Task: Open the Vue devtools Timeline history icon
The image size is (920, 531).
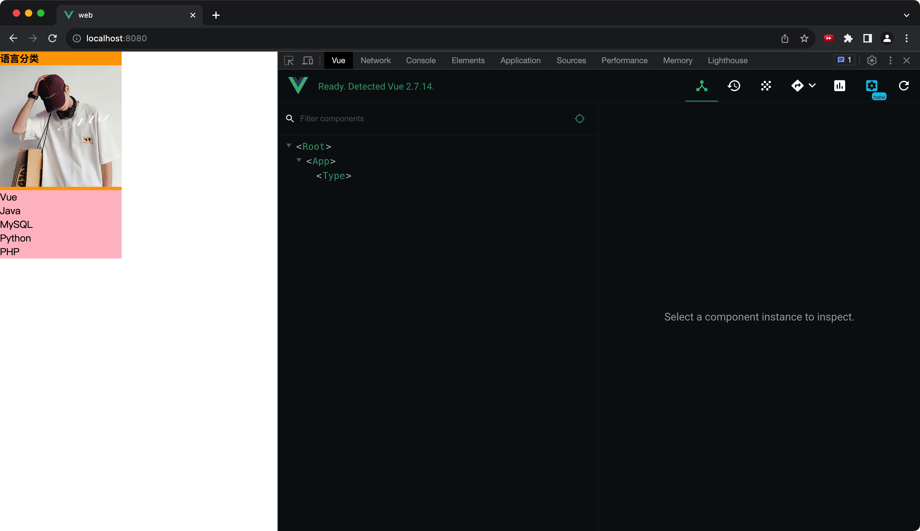Action: coord(734,86)
